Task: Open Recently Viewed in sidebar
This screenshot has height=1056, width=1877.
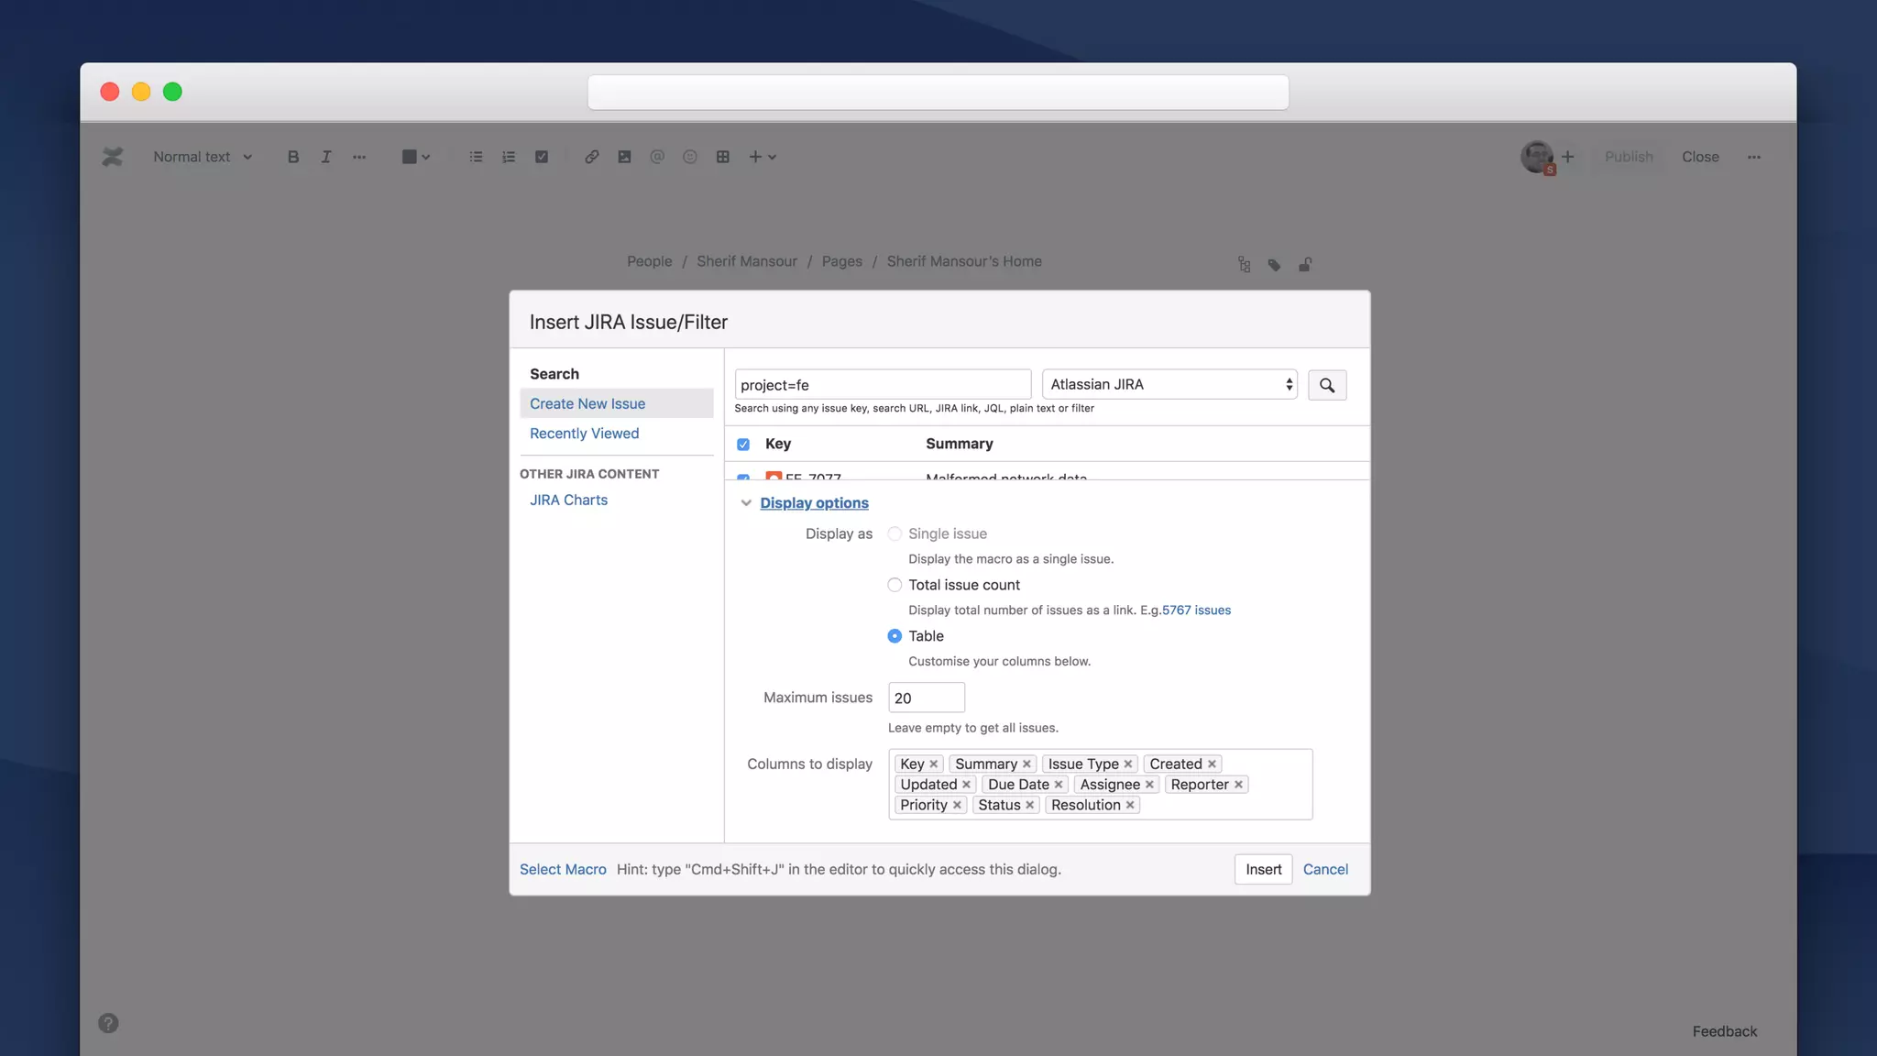Action: click(x=584, y=434)
